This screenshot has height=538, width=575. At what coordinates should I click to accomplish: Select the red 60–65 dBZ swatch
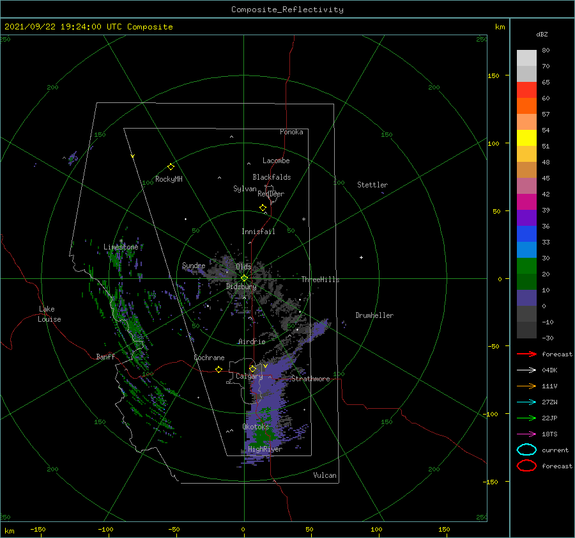526,90
